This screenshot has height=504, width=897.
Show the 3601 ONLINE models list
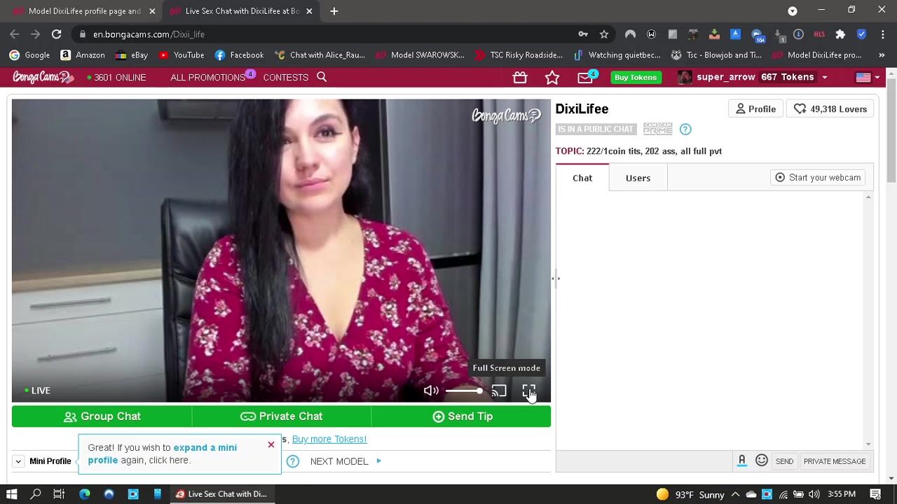coord(116,77)
